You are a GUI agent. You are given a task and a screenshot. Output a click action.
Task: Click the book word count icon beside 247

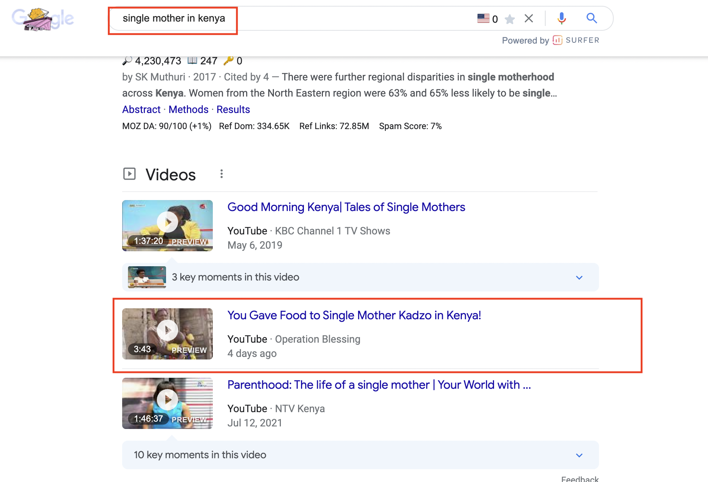point(192,60)
